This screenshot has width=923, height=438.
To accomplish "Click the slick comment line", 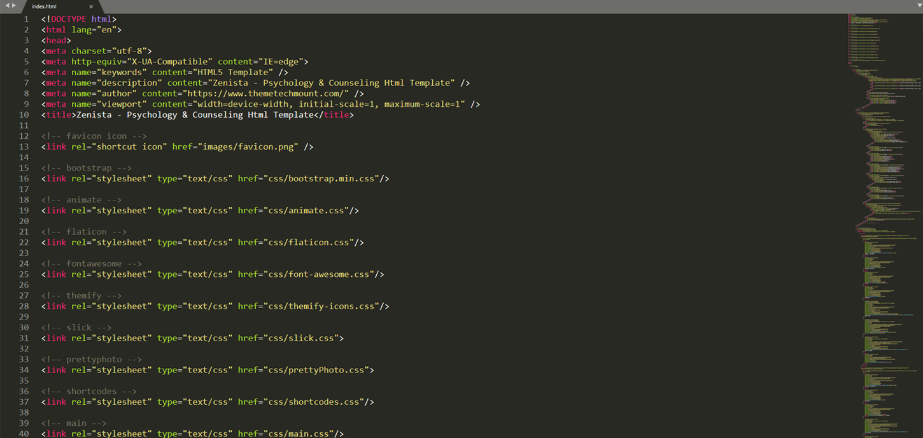I will (76, 327).
